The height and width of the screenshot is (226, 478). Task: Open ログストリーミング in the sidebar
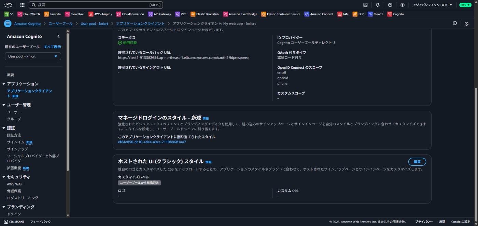(23, 198)
